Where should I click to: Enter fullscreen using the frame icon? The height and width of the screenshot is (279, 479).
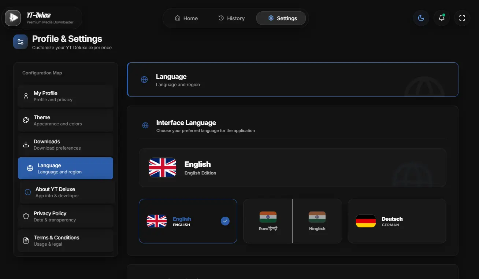point(462,18)
